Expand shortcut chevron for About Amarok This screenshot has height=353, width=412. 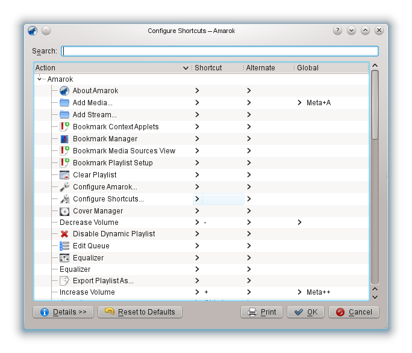pyautogui.click(x=198, y=91)
